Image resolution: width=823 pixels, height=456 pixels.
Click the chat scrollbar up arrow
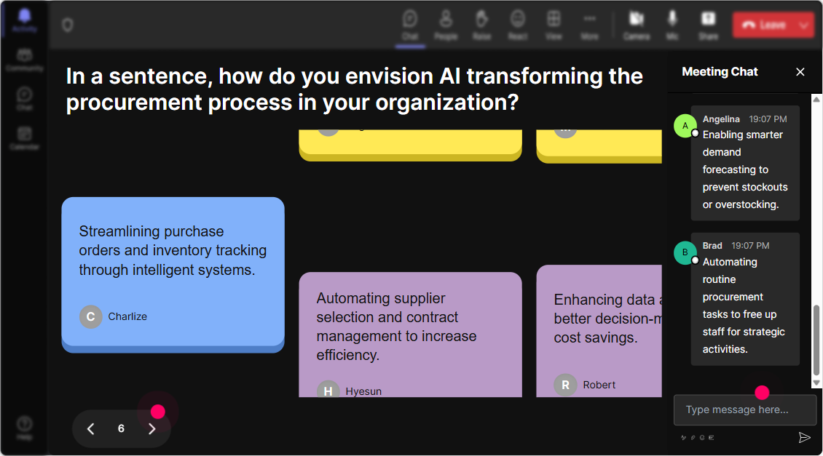click(x=816, y=99)
